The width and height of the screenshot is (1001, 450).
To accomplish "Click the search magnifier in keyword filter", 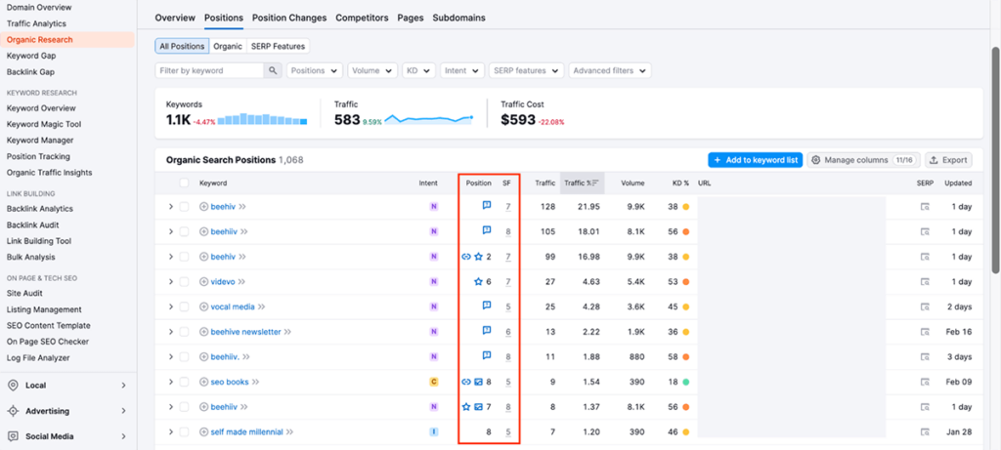I will click(274, 70).
